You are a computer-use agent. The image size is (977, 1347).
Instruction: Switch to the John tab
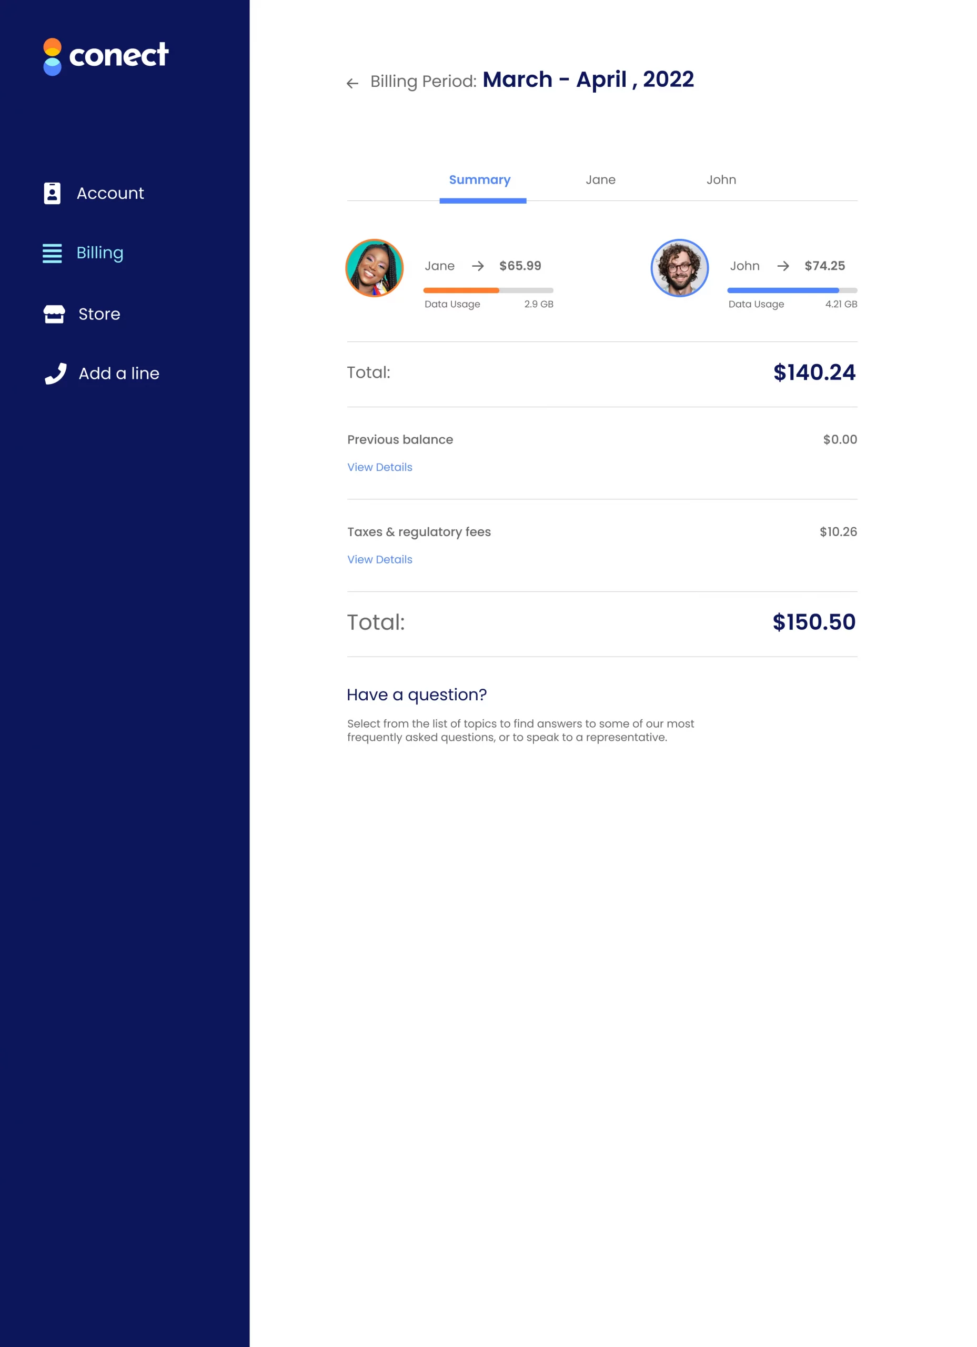pos(721,179)
